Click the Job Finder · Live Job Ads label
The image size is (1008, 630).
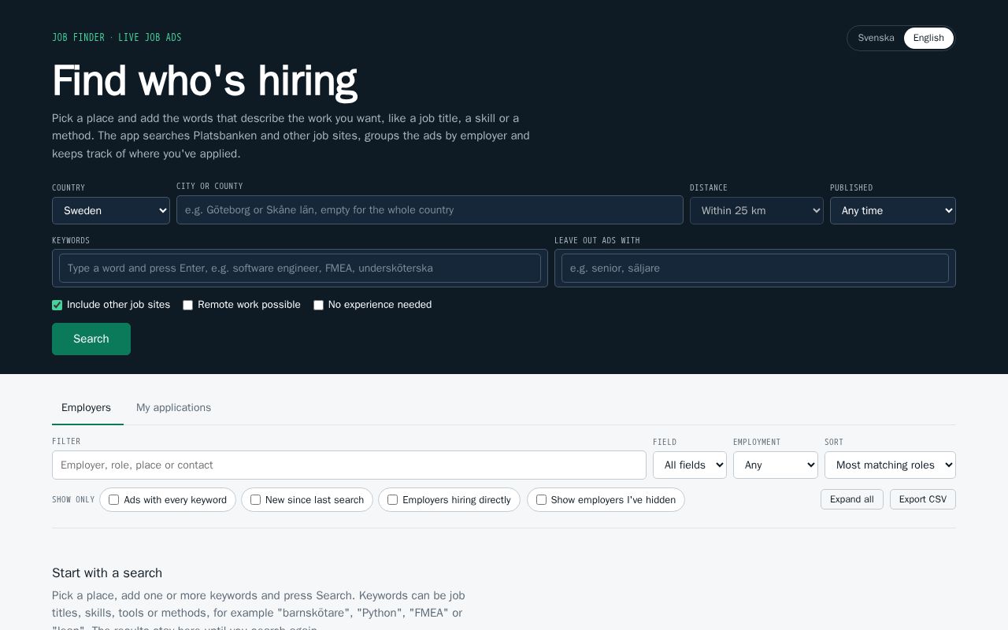[x=117, y=38]
